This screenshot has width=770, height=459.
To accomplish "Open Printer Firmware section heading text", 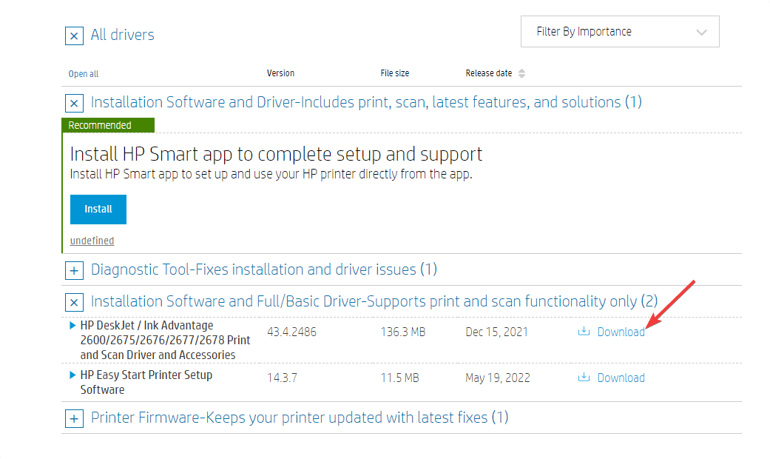I will click(299, 418).
